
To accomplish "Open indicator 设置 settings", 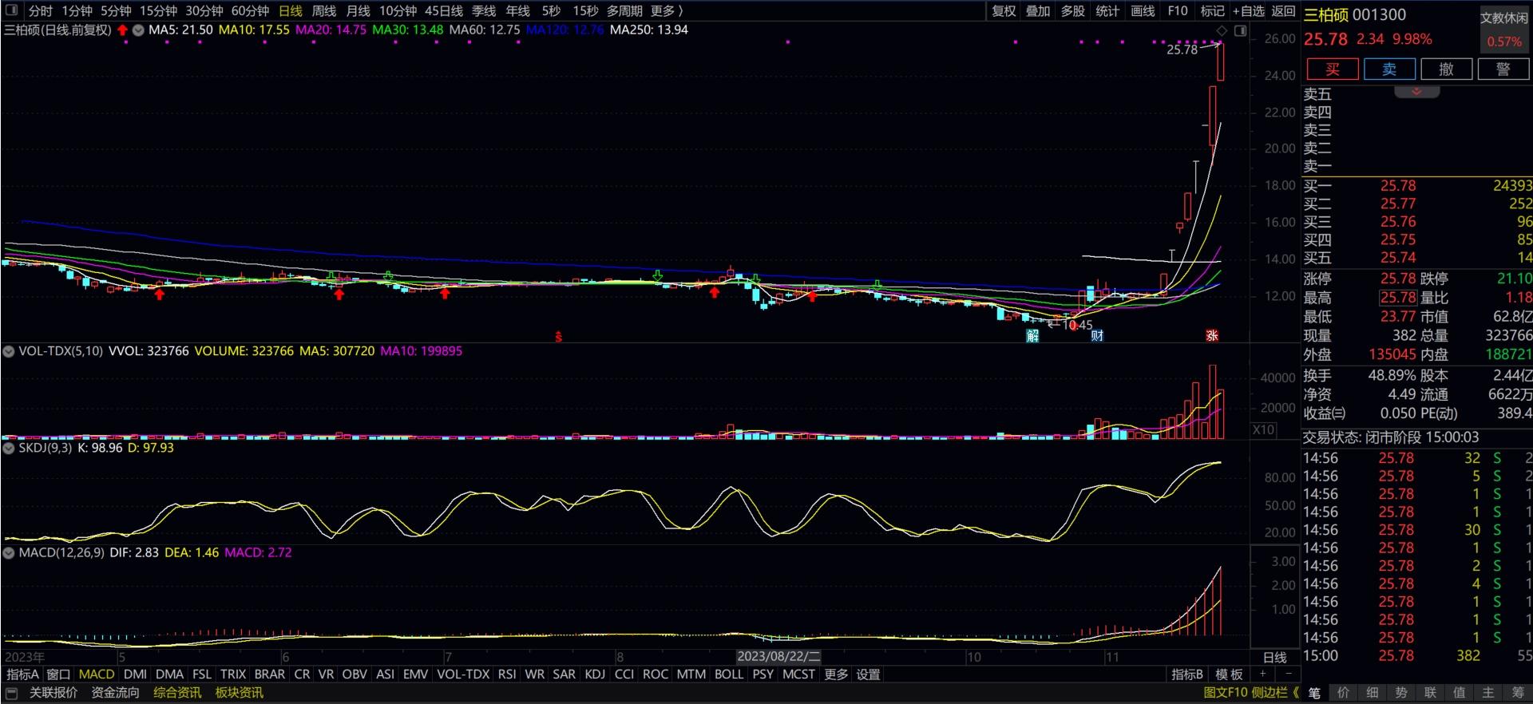I will (868, 674).
